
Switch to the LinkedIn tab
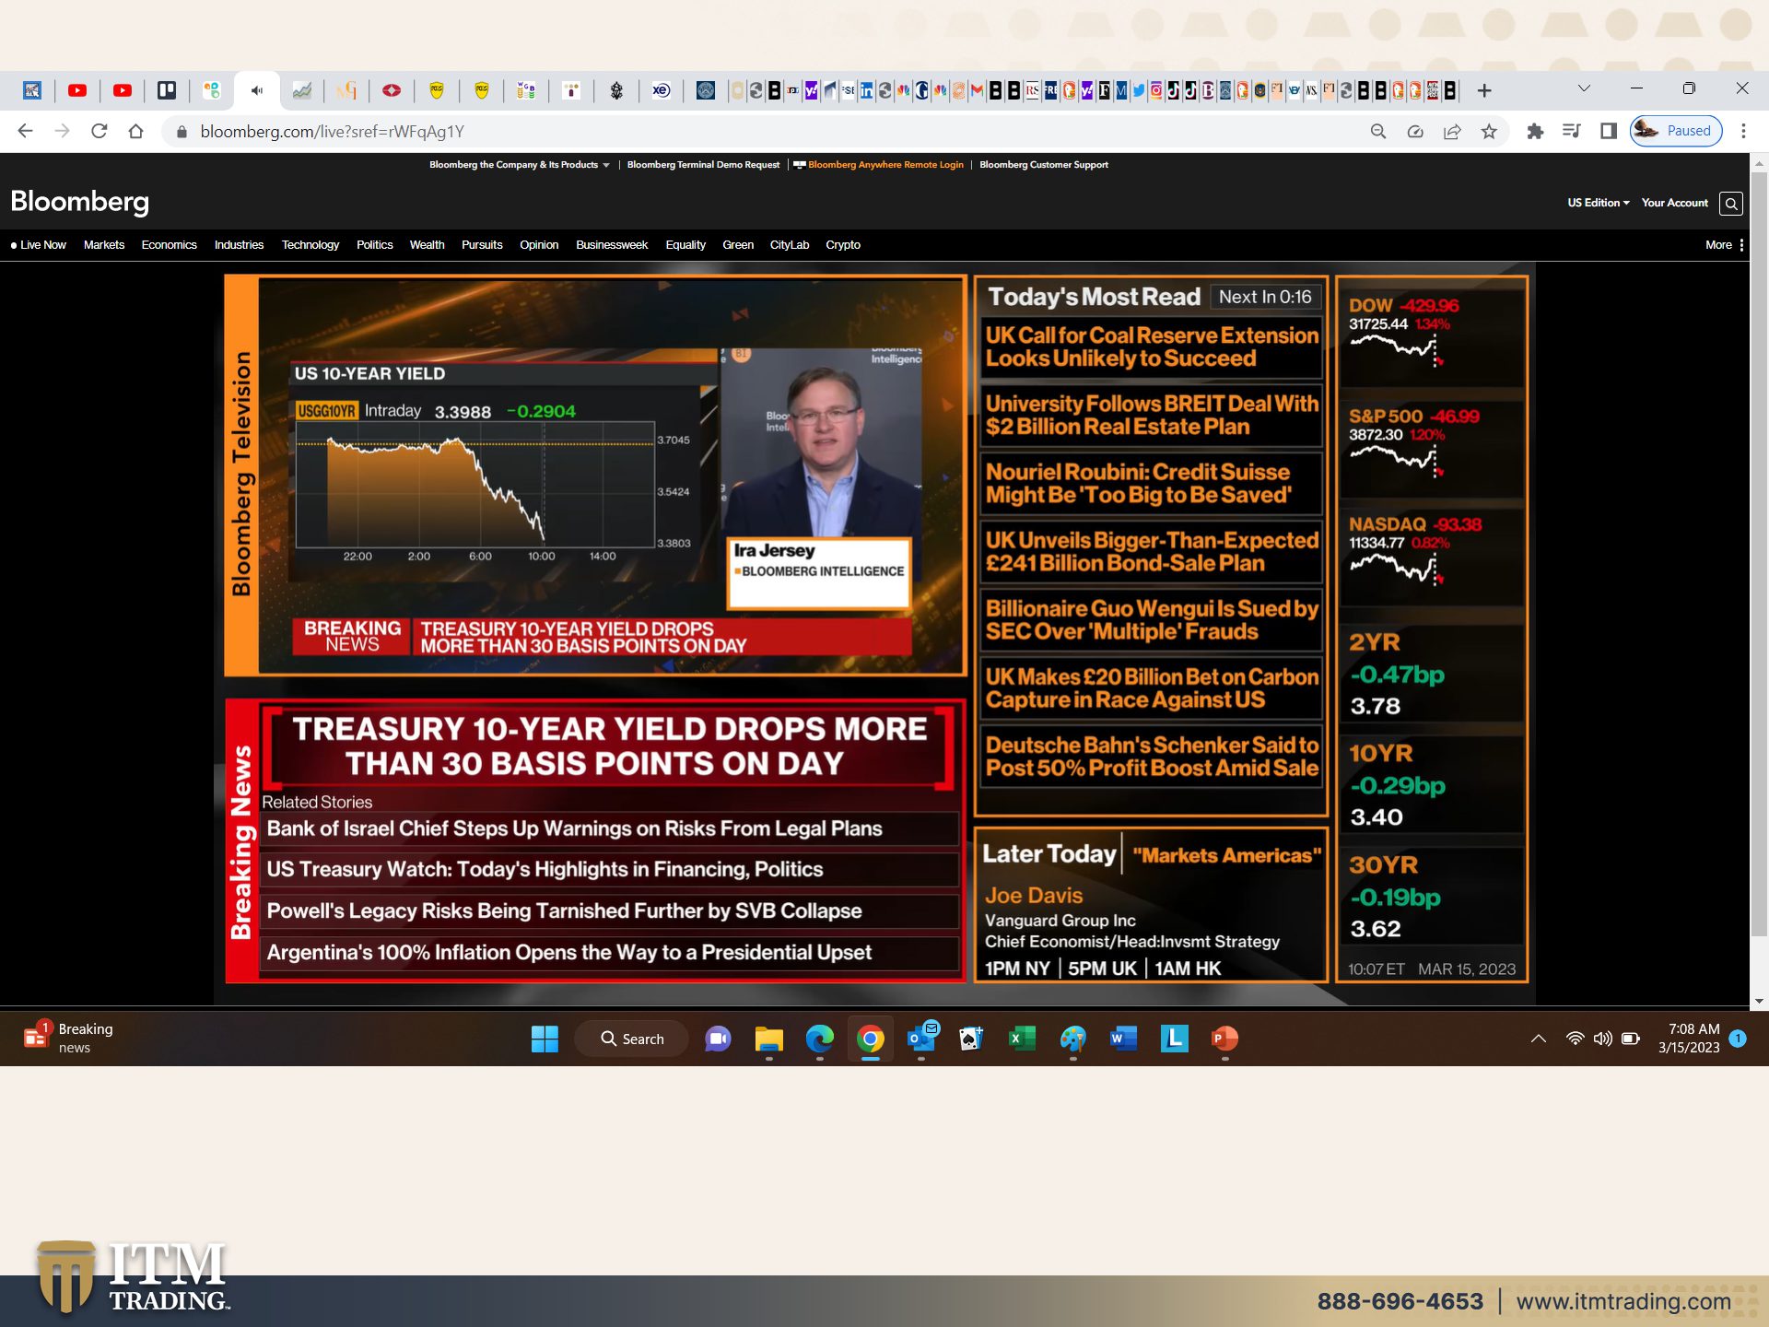pyautogui.click(x=866, y=90)
